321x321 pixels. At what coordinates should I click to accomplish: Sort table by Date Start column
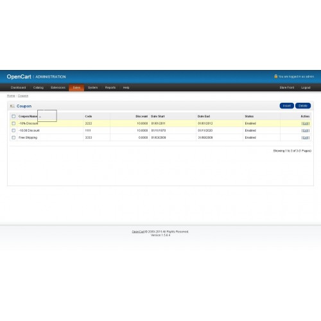(x=158, y=116)
